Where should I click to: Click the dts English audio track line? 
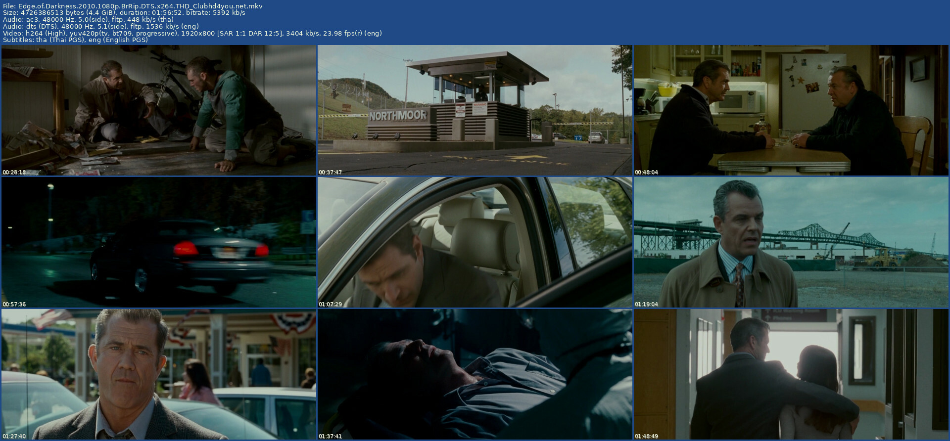101,26
